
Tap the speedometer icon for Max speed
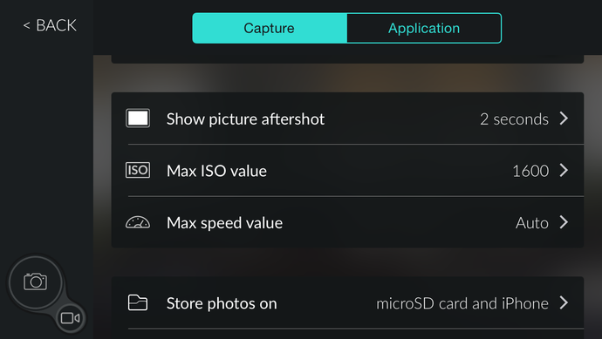(138, 222)
